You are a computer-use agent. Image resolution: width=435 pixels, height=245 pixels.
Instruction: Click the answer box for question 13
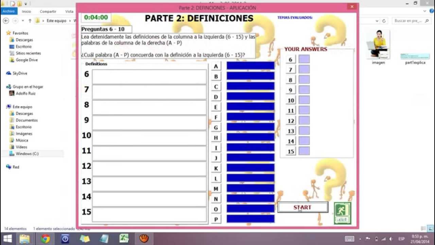304,131
